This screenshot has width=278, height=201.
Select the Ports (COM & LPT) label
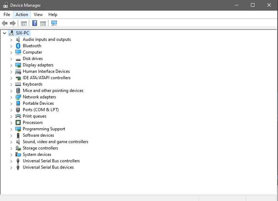tap(41, 110)
